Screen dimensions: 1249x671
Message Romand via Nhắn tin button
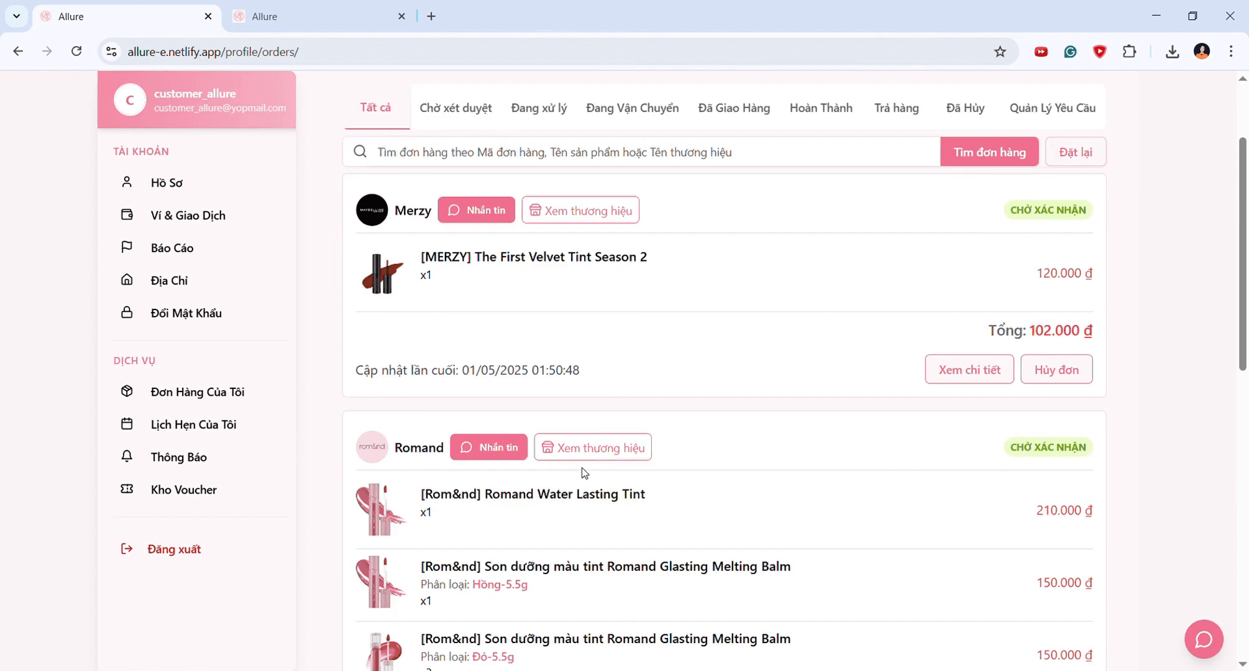point(488,447)
